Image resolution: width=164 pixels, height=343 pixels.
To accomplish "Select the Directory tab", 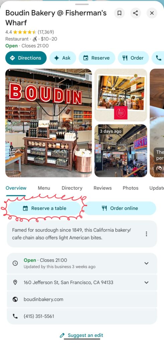I will 72,188.
